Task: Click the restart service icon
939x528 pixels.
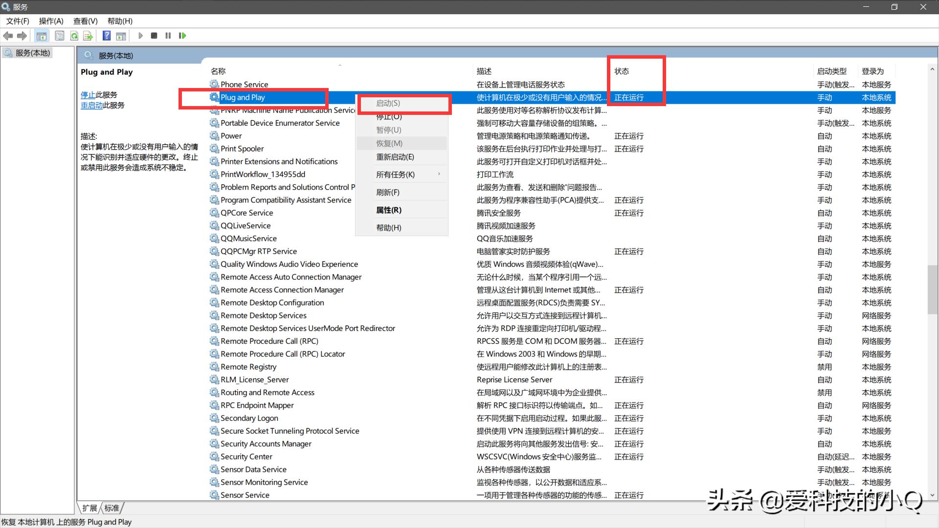Action: [182, 35]
